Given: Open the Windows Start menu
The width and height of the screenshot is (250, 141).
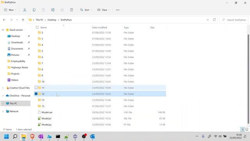Looking at the screenshot, I should pyautogui.click(x=6, y=137).
